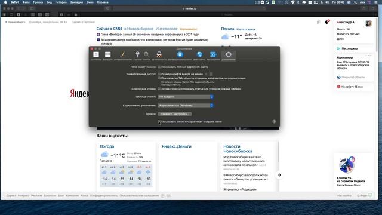The image size is (382, 215).
Task: Open the Конфиденциальность hand tab
Action: pos(180,56)
